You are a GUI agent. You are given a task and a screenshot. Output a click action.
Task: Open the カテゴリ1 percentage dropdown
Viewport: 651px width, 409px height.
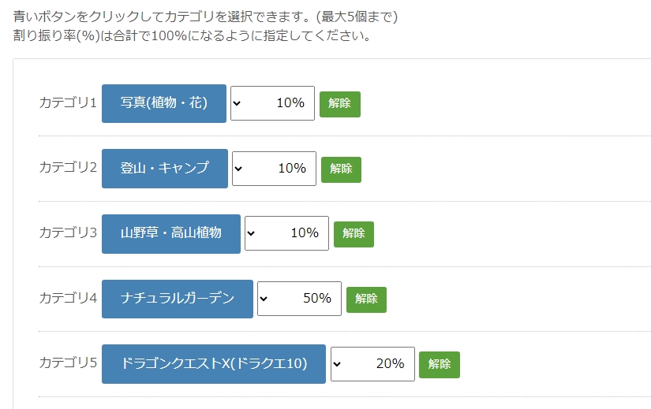(272, 103)
